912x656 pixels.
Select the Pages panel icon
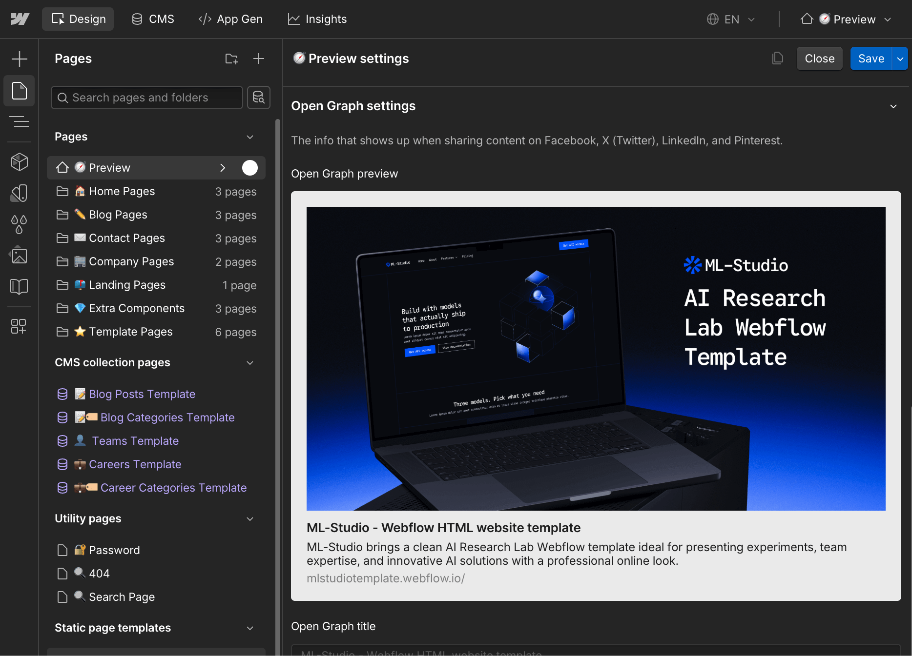[x=19, y=91]
